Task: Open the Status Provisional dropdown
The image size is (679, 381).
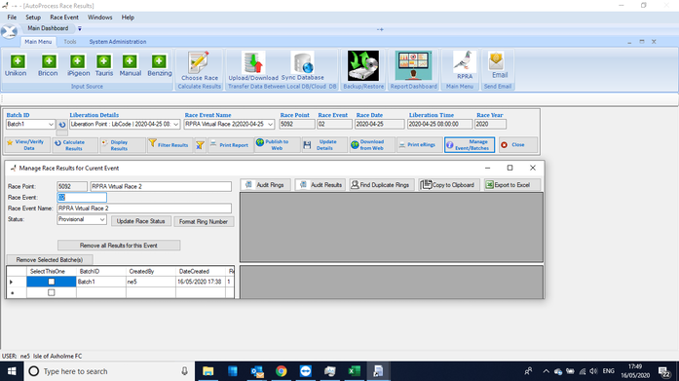Action: 102,219
